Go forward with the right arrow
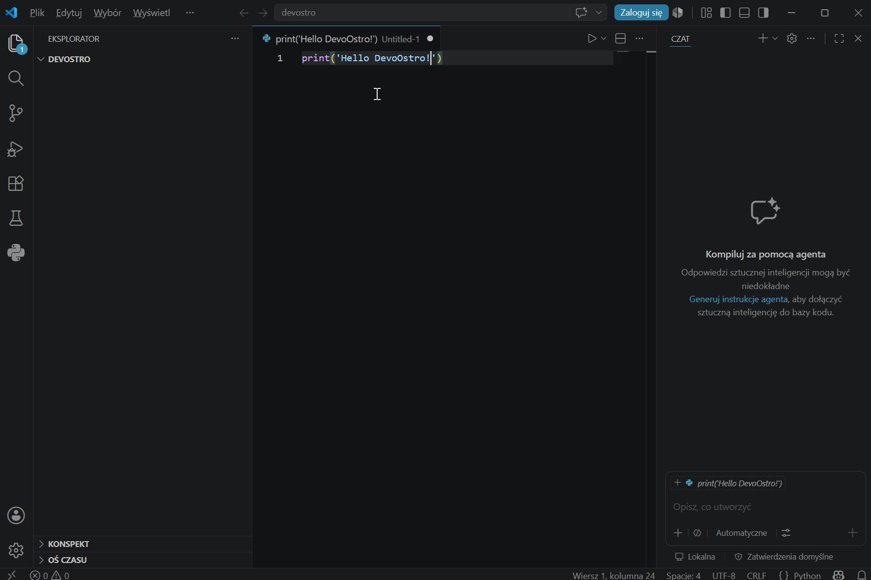The width and height of the screenshot is (871, 580). (x=263, y=13)
